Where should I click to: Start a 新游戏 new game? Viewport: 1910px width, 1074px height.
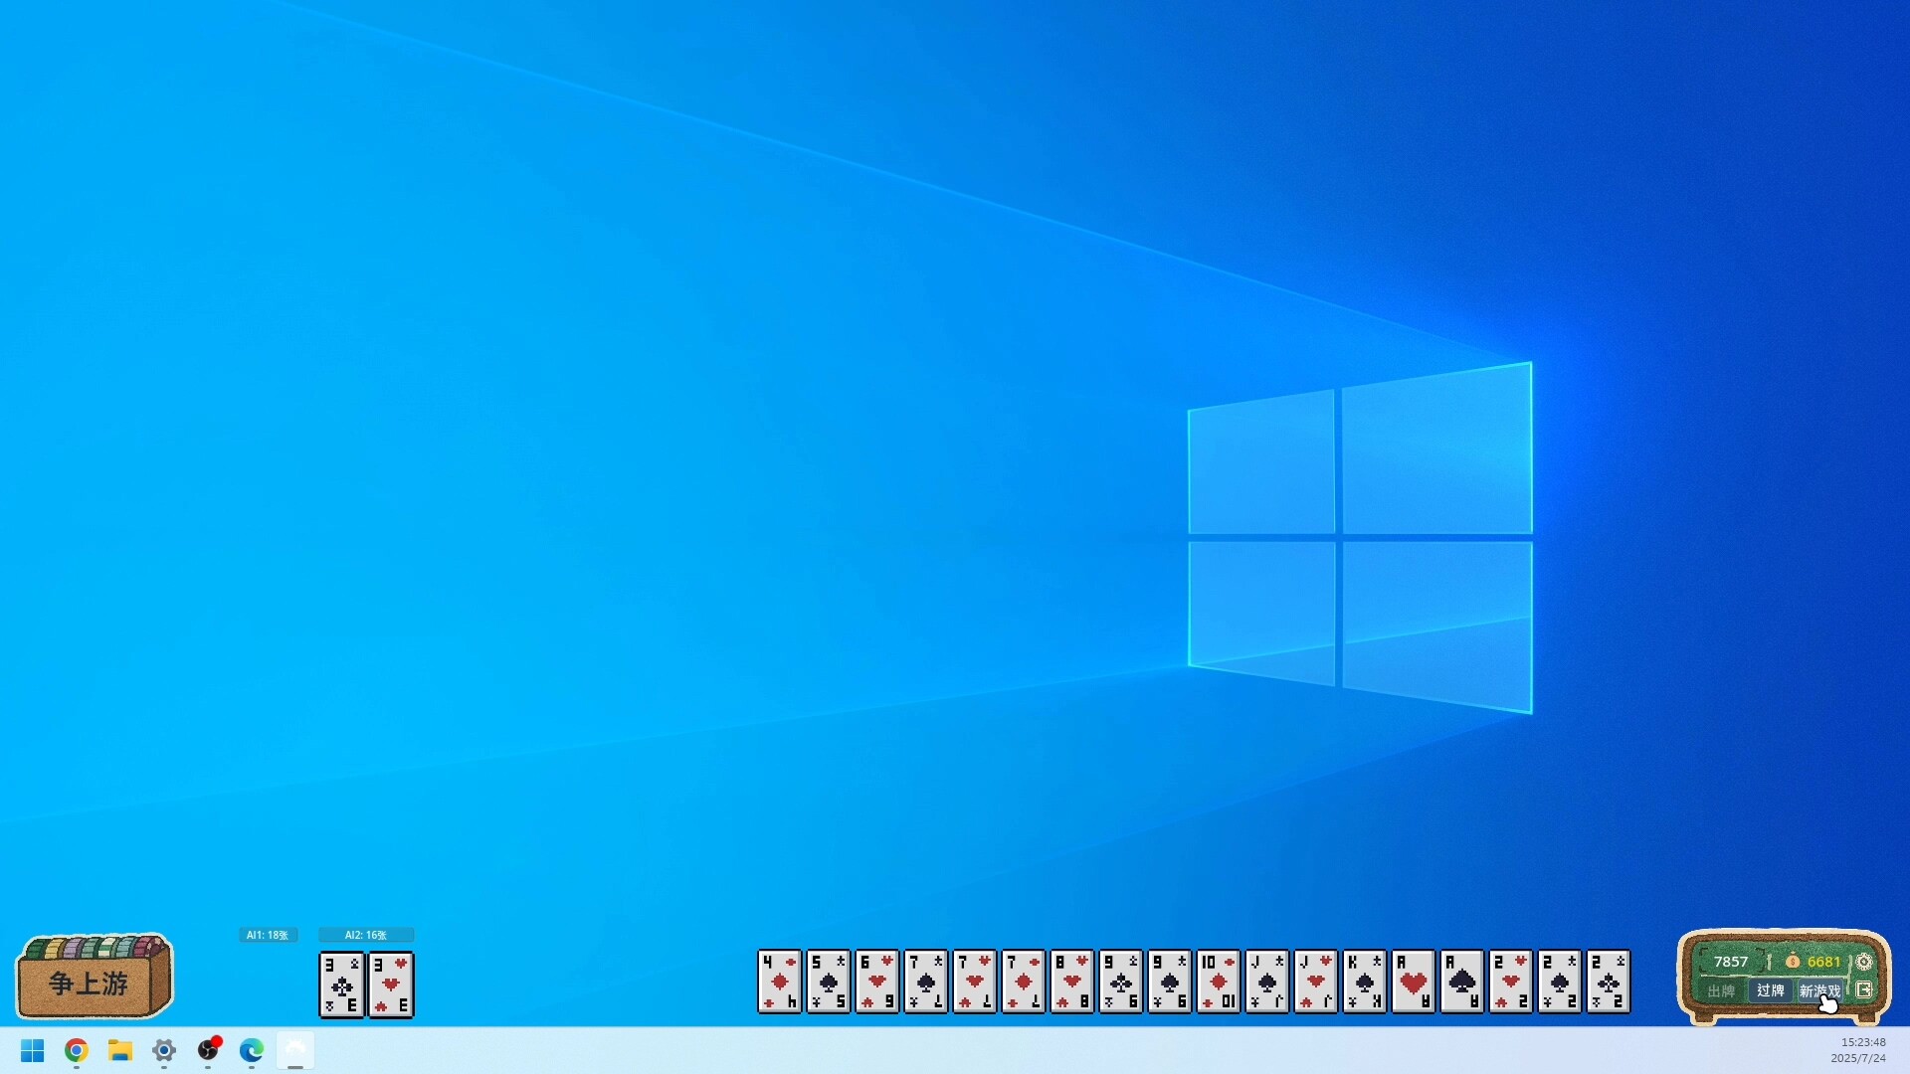pos(1820,991)
